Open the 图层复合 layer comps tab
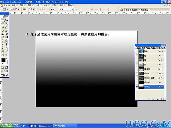 pos(144,10)
